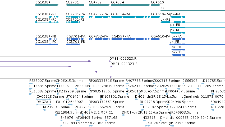Click the px-PE protein label

tap(174, 42)
